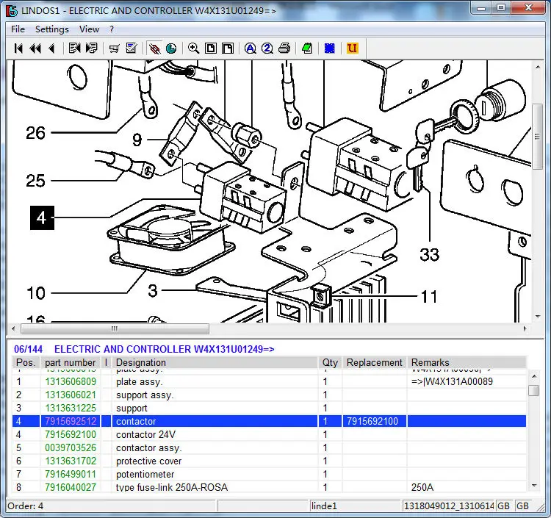The height and width of the screenshot is (518, 551).
Task: Click position number 10 in the diagram
Action: tap(36, 292)
